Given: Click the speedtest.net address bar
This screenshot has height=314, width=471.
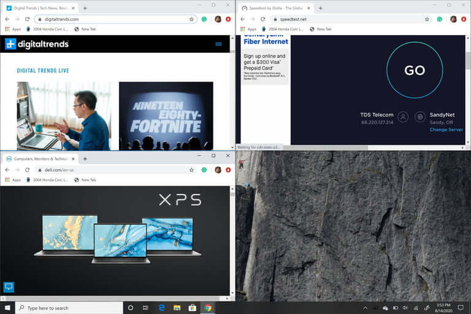Looking at the screenshot, I should tap(351, 19).
